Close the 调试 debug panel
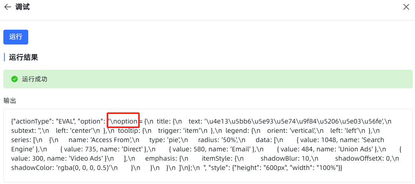Viewport: 415px width, 184px height. (406, 7)
